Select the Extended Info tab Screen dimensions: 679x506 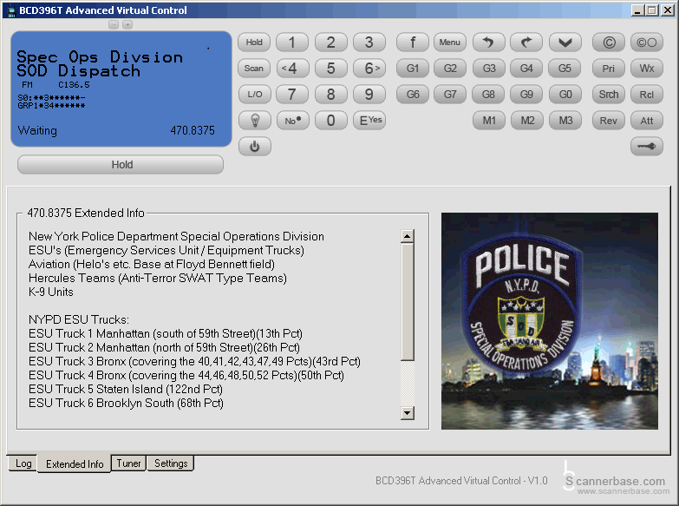(x=75, y=464)
